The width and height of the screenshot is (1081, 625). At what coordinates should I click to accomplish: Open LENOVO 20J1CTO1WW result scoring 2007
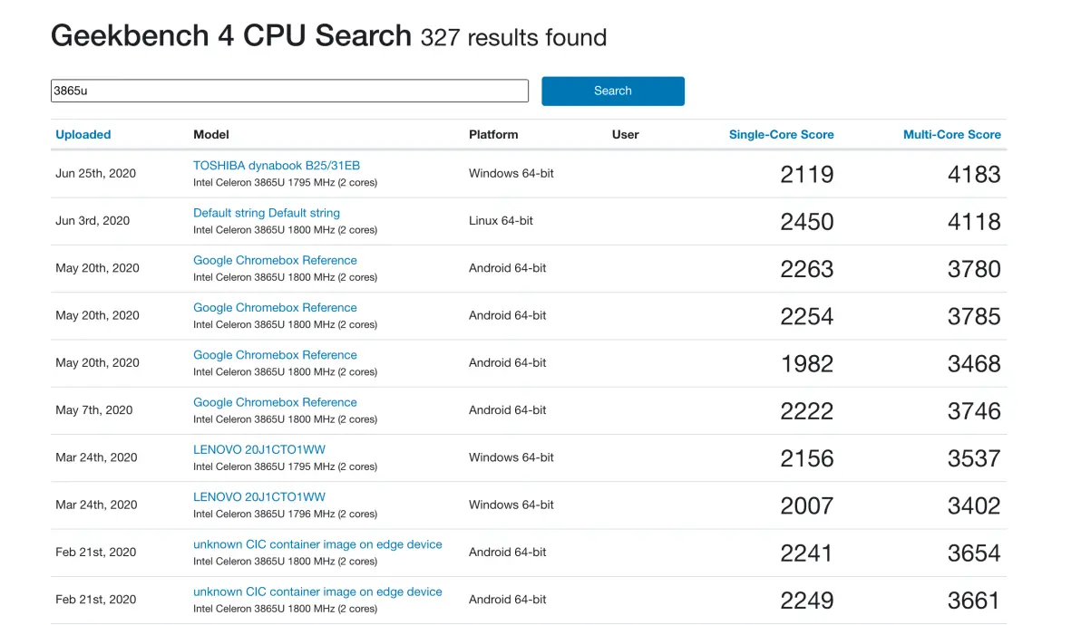(259, 497)
